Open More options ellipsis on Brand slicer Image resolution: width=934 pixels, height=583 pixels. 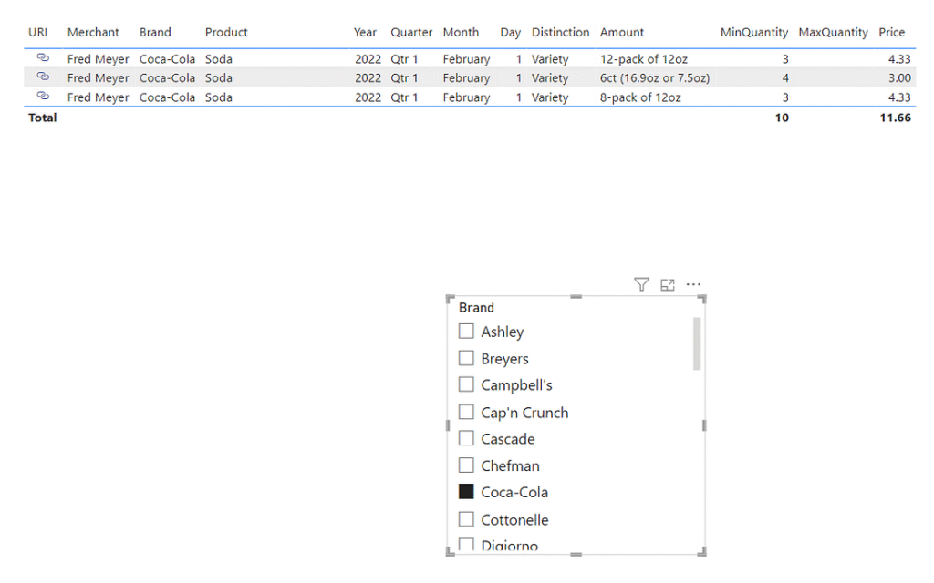(x=693, y=284)
